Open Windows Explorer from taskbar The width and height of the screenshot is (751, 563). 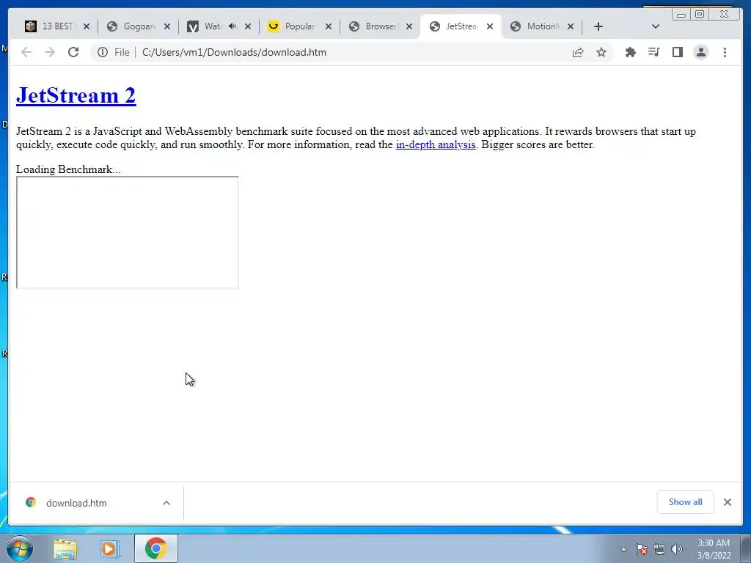(x=65, y=548)
